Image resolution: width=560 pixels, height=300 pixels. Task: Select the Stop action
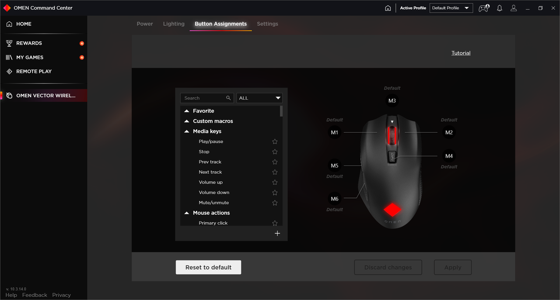[x=204, y=152]
